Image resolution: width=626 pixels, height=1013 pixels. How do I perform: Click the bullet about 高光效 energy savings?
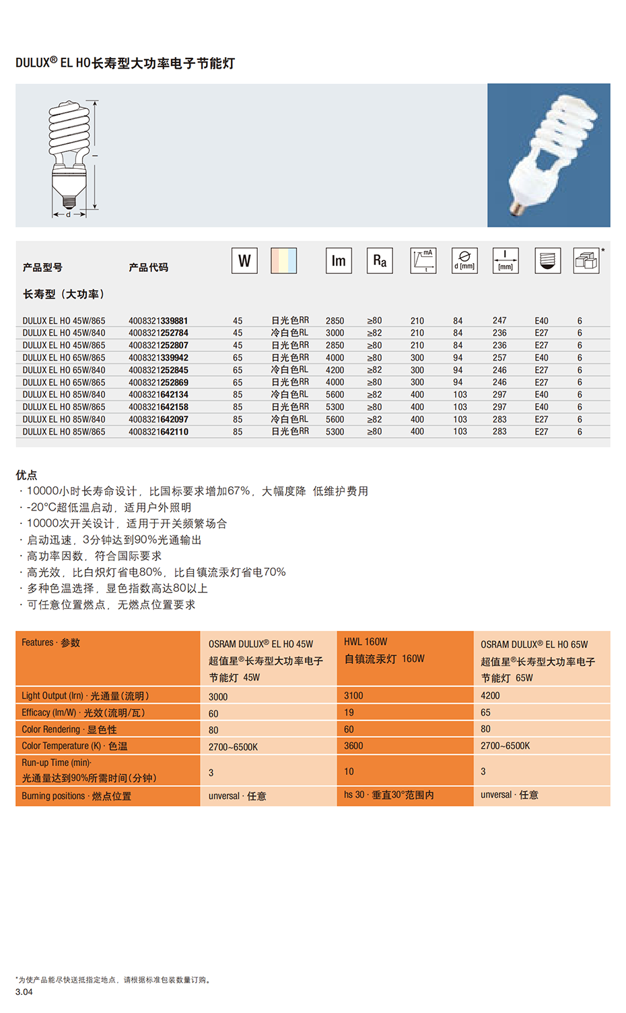pos(152,572)
